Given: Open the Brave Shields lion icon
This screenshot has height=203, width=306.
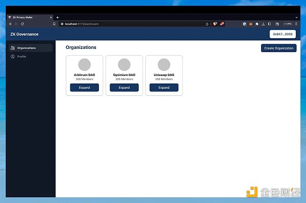Looking at the screenshot, I should 215,24.
